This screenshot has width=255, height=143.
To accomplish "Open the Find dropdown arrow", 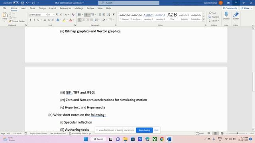I will [218, 13].
